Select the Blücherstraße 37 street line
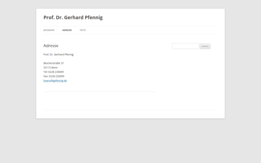 54,63
